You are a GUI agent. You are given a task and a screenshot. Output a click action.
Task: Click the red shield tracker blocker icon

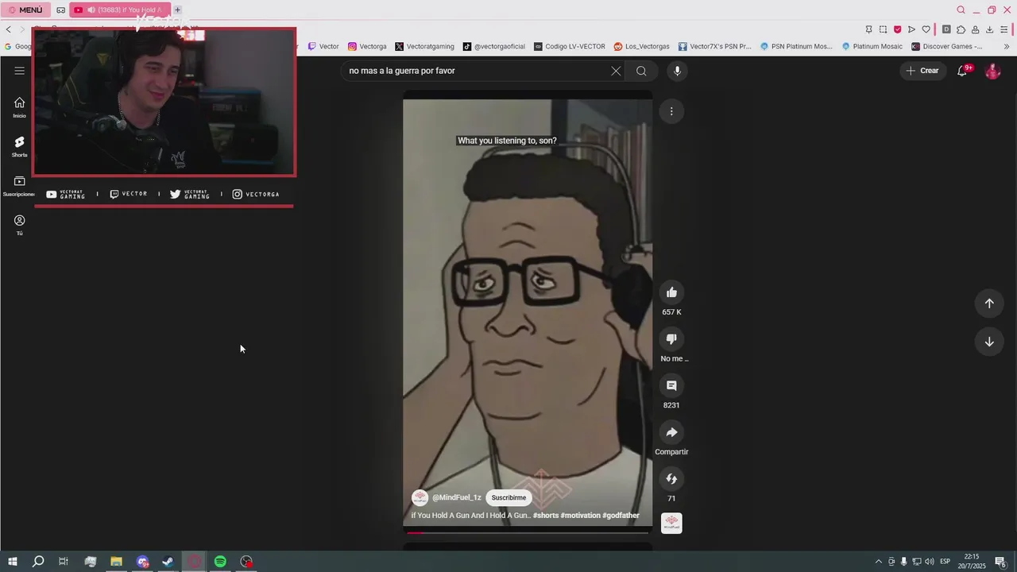coord(897,29)
